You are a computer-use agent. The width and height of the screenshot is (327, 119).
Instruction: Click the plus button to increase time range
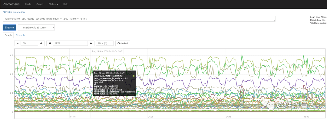tap(41, 43)
